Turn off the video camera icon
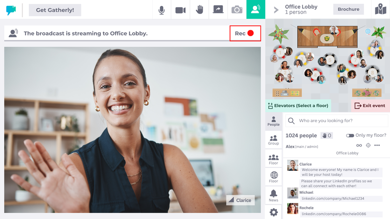390x219 pixels. click(180, 10)
